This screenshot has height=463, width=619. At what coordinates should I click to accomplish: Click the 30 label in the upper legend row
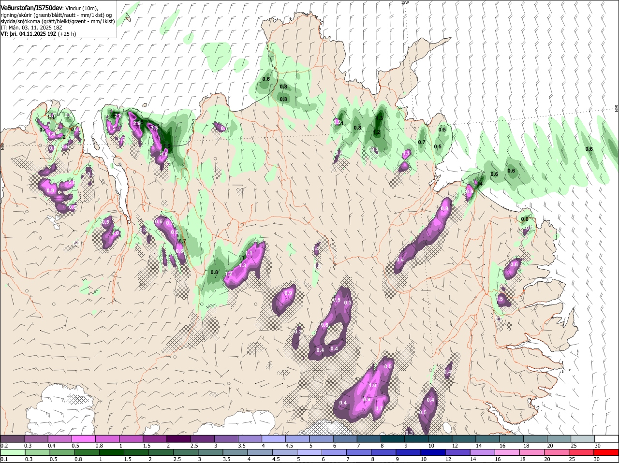(x=598, y=446)
